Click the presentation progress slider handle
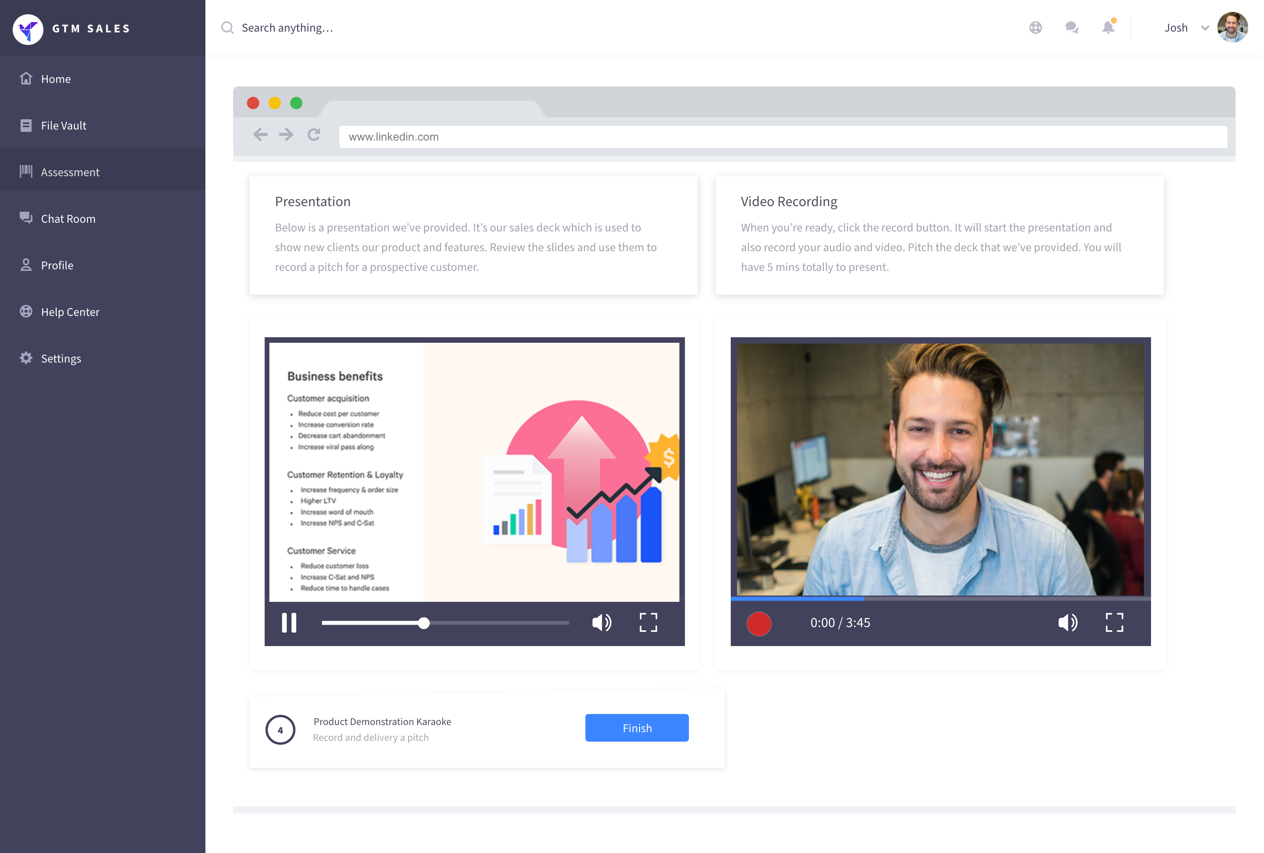This screenshot has height=853, width=1264. tap(424, 623)
